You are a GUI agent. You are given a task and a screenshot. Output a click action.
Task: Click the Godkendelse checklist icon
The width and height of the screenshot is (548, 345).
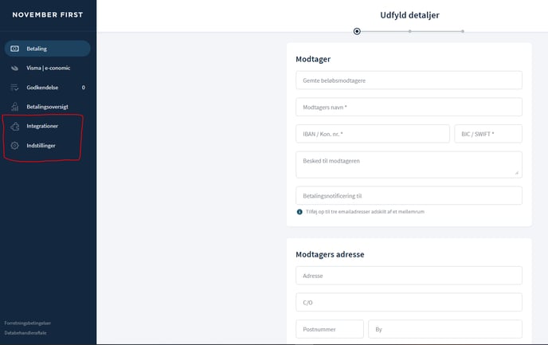(15, 87)
